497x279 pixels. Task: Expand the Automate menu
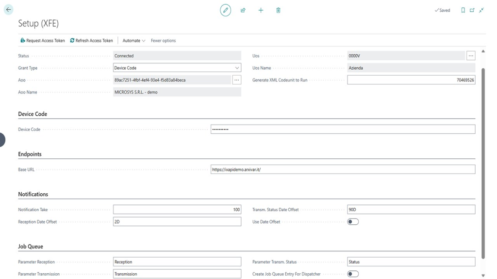point(134,41)
